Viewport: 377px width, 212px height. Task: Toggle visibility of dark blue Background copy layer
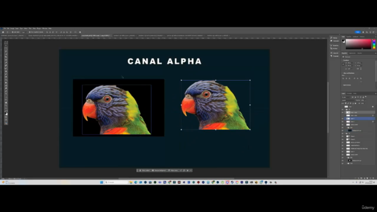(343, 131)
